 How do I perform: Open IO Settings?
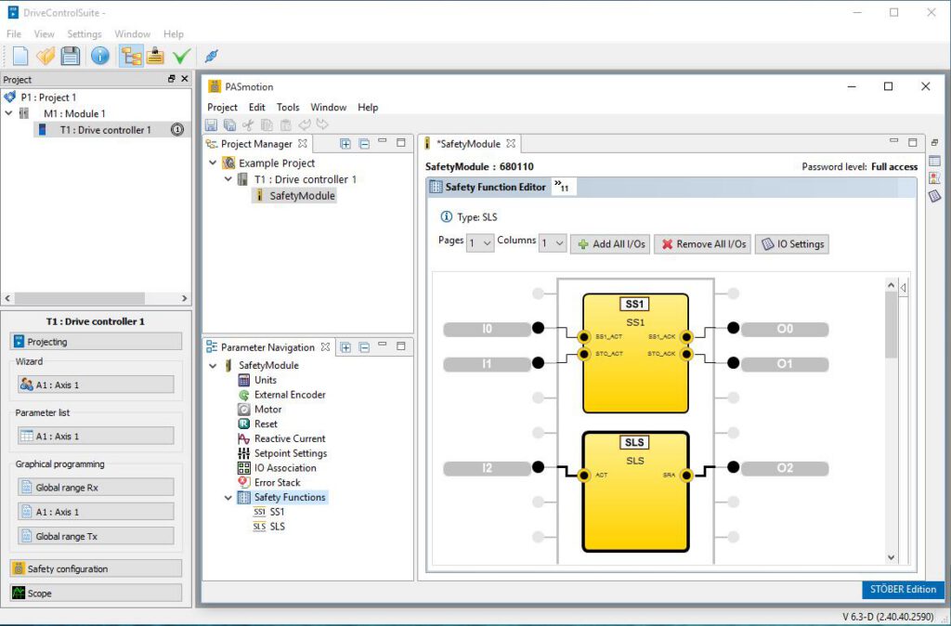tap(792, 244)
